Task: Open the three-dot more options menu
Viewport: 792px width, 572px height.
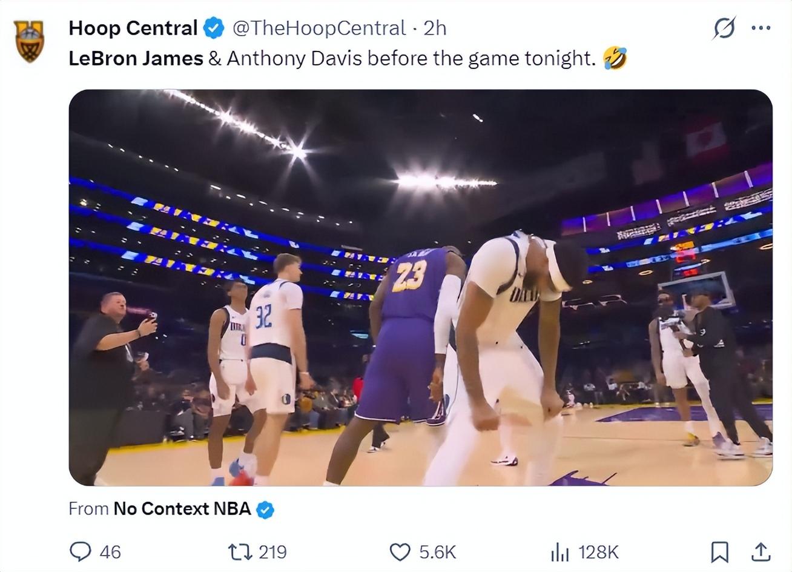Action: 761,28
